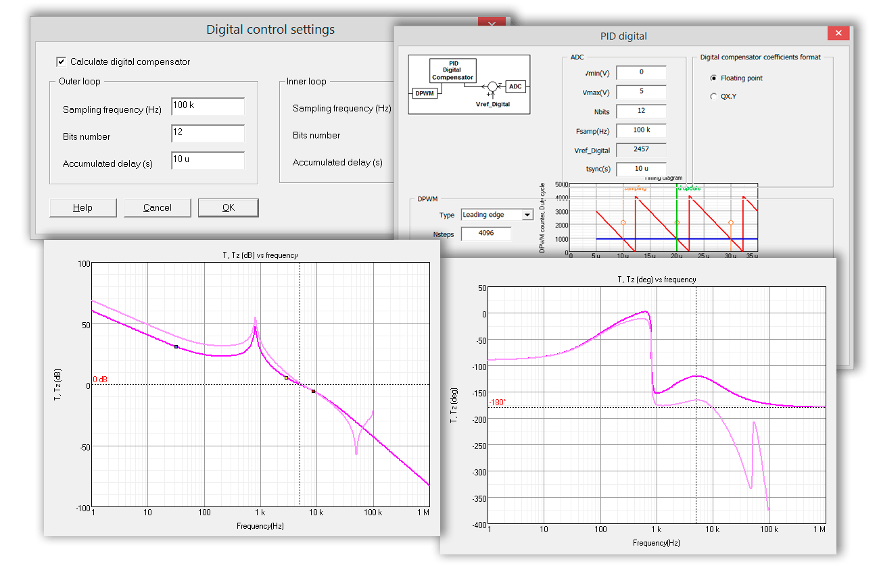The height and width of the screenshot is (574, 879).
Task: Click the ADC Fsamp(Hz) input field
Action: (641, 130)
